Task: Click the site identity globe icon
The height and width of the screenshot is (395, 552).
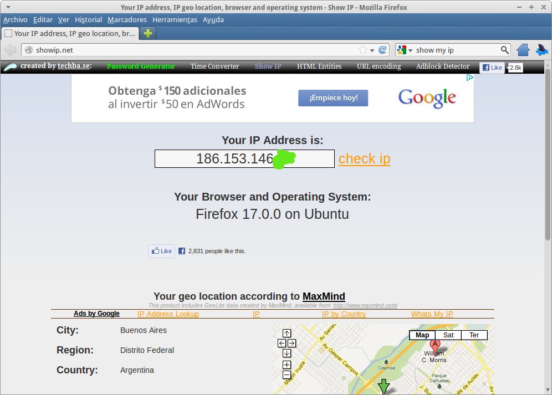Action: pos(29,50)
